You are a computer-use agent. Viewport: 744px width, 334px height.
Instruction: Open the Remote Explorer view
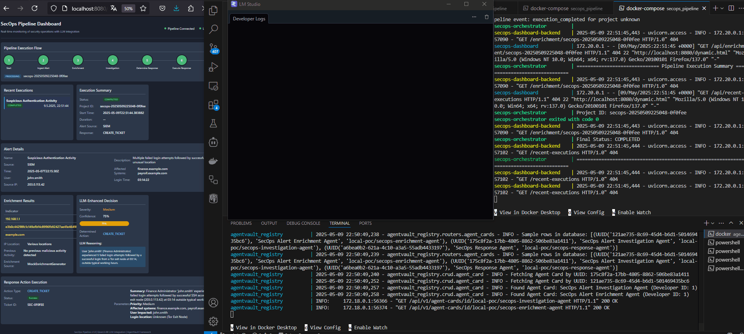point(213,86)
